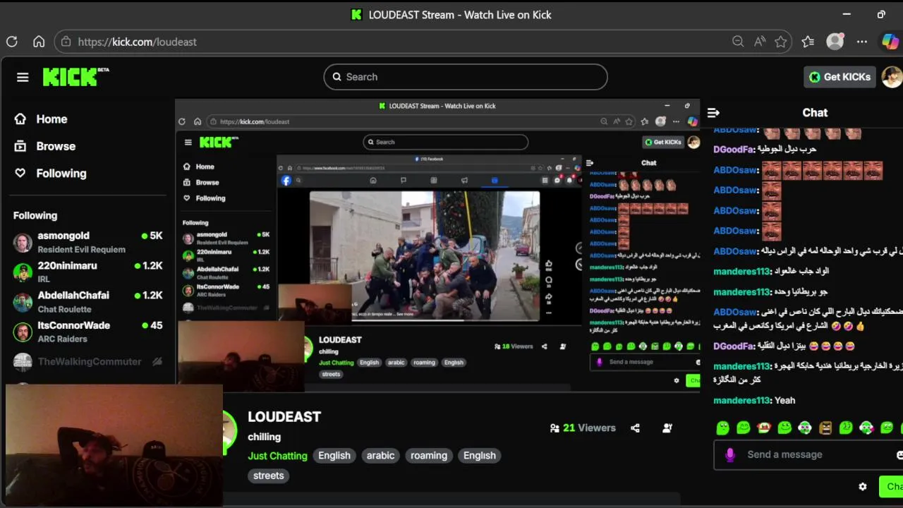Select the first English tag
Screen dimensions: 903x508
tap(334, 455)
